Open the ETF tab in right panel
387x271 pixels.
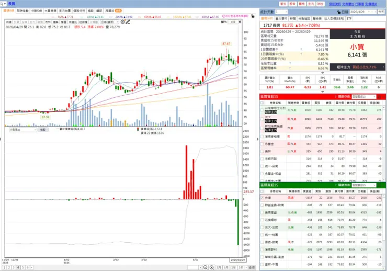349,18
